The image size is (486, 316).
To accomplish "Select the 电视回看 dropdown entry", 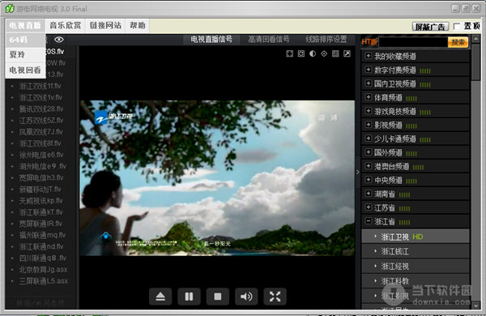I will click(25, 70).
